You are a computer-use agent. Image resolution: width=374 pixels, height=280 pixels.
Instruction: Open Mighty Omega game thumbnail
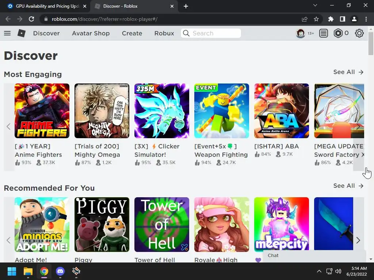coord(102,111)
